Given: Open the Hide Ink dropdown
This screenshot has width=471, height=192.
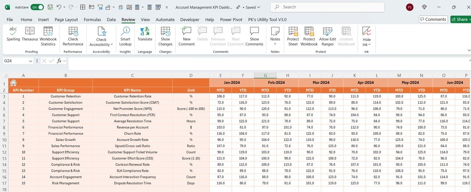Looking at the screenshot, I should (367, 36).
